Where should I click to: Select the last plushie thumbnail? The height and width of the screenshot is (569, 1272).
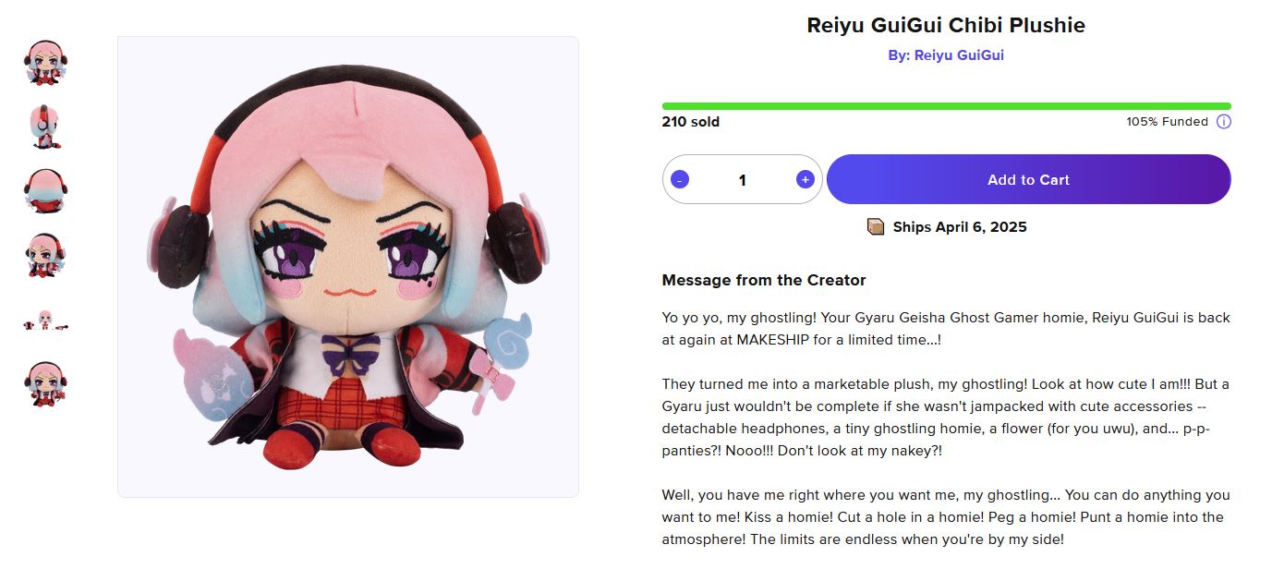click(x=45, y=385)
